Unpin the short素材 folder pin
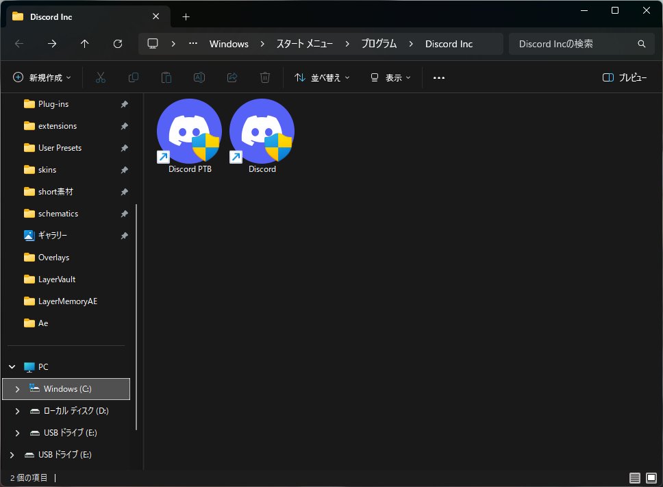Screen dimensions: 663x487 (125, 192)
